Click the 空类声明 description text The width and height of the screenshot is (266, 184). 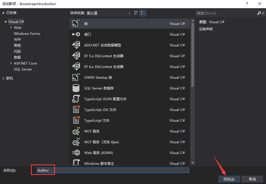[x=206, y=29]
